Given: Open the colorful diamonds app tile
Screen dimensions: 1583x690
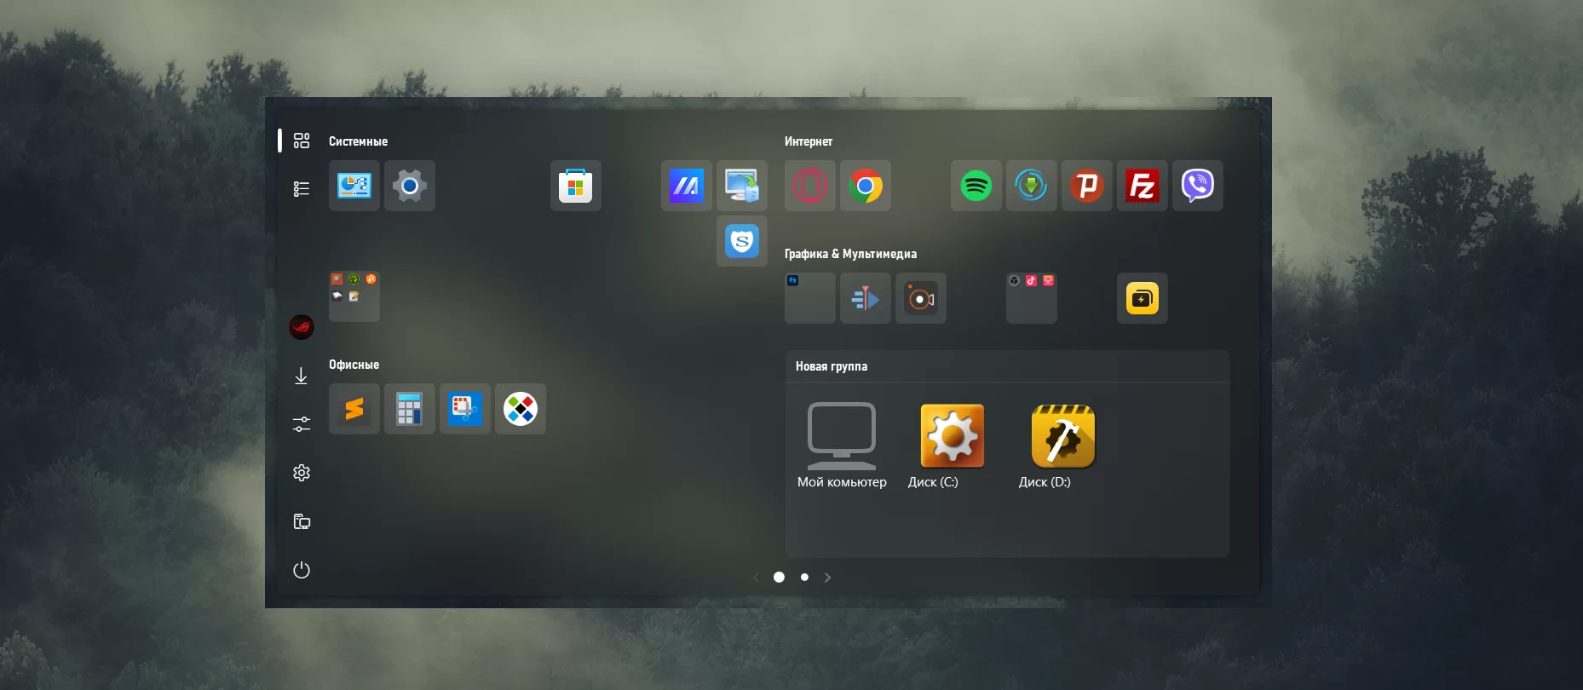Looking at the screenshot, I should 521,409.
